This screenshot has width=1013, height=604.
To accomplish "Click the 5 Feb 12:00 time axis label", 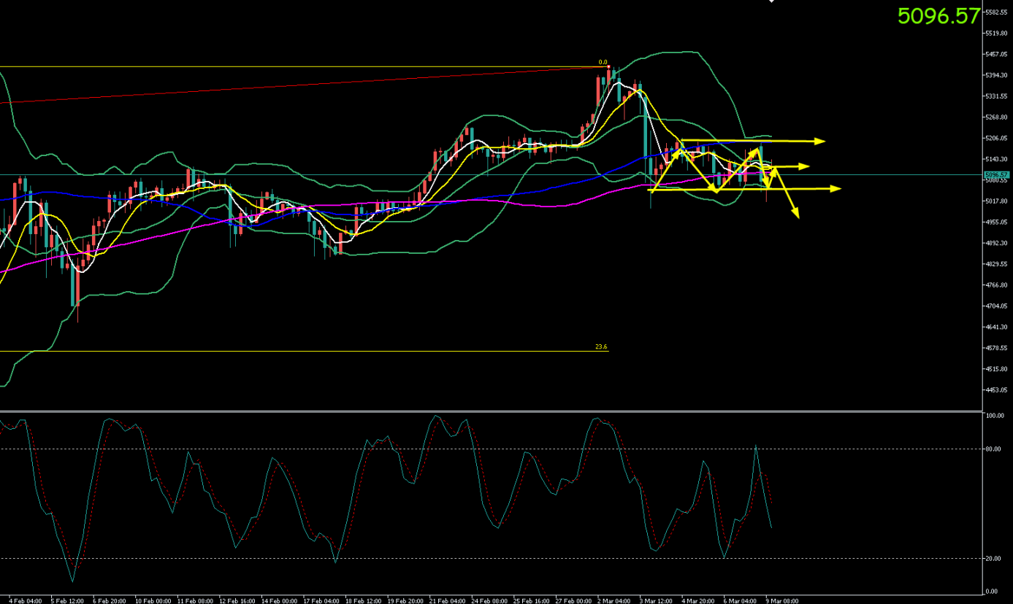I will click(x=67, y=601).
